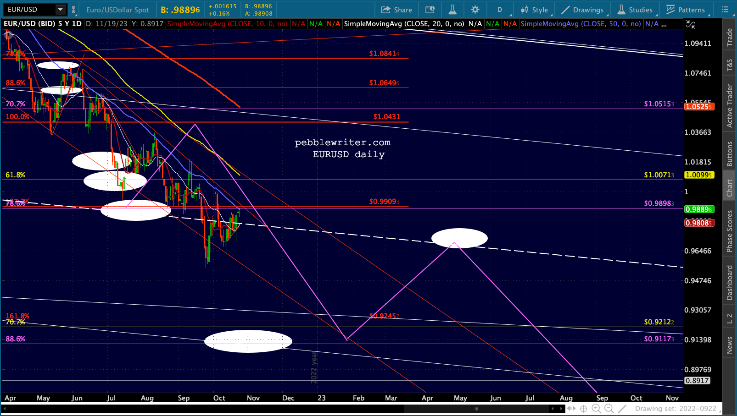Image resolution: width=737 pixels, height=416 pixels.
Task: Click the $0.9898 magenta level label
Action: click(x=659, y=203)
